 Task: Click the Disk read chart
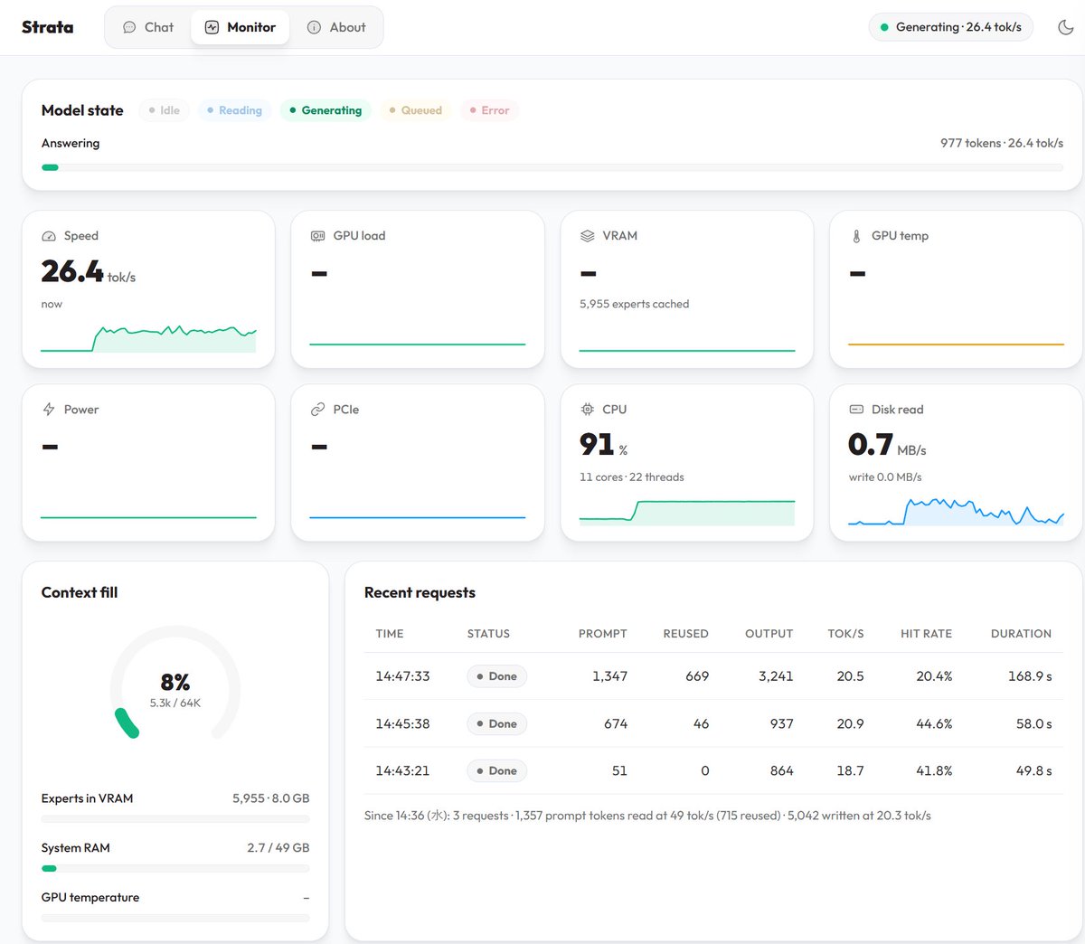[x=956, y=512]
